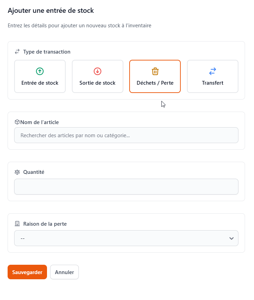Click the green up-arrow stock entry icon
Viewport: 254px width, 300px height.
click(x=40, y=71)
